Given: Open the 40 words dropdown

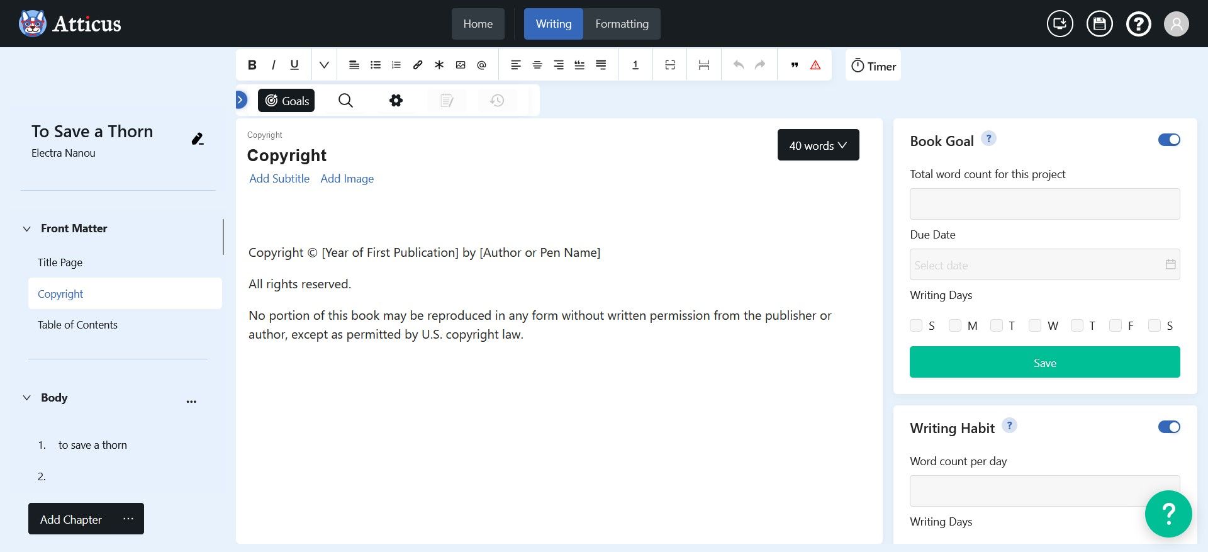Looking at the screenshot, I should pos(818,145).
